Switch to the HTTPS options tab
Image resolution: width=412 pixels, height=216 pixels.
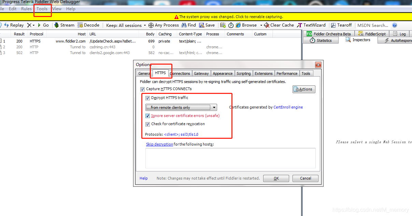click(160, 73)
